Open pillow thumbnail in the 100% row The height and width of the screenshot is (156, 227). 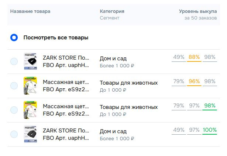(x=30, y=134)
